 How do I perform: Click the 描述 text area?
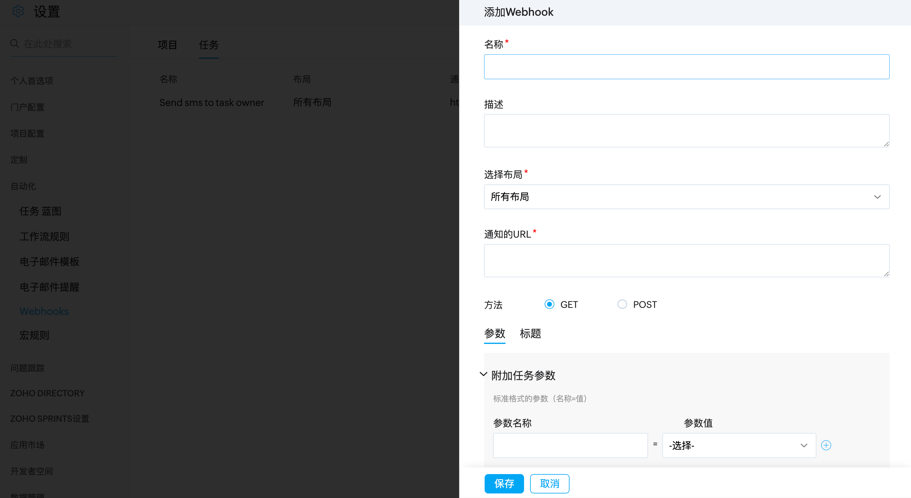tap(686, 130)
